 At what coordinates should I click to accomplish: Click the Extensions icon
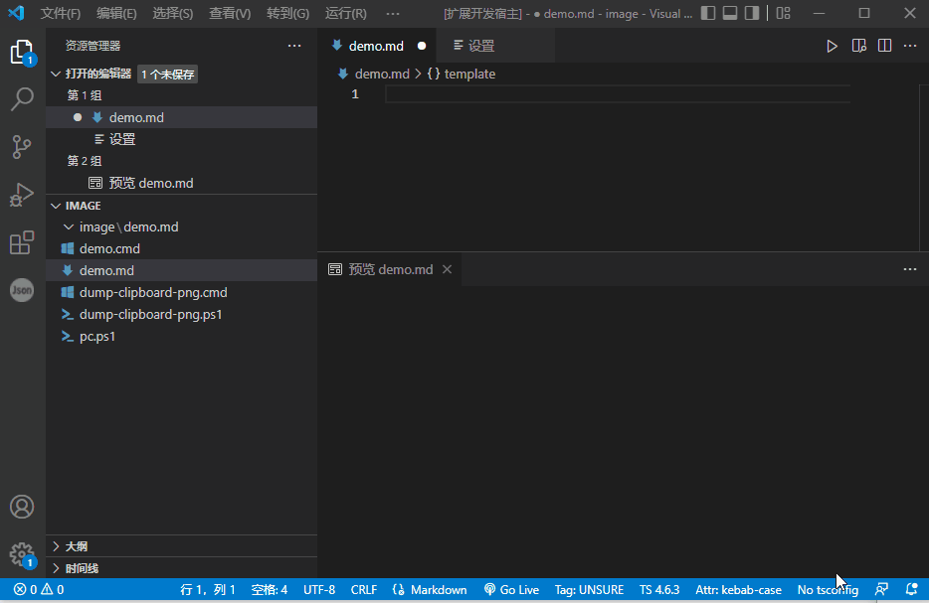[22, 242]
